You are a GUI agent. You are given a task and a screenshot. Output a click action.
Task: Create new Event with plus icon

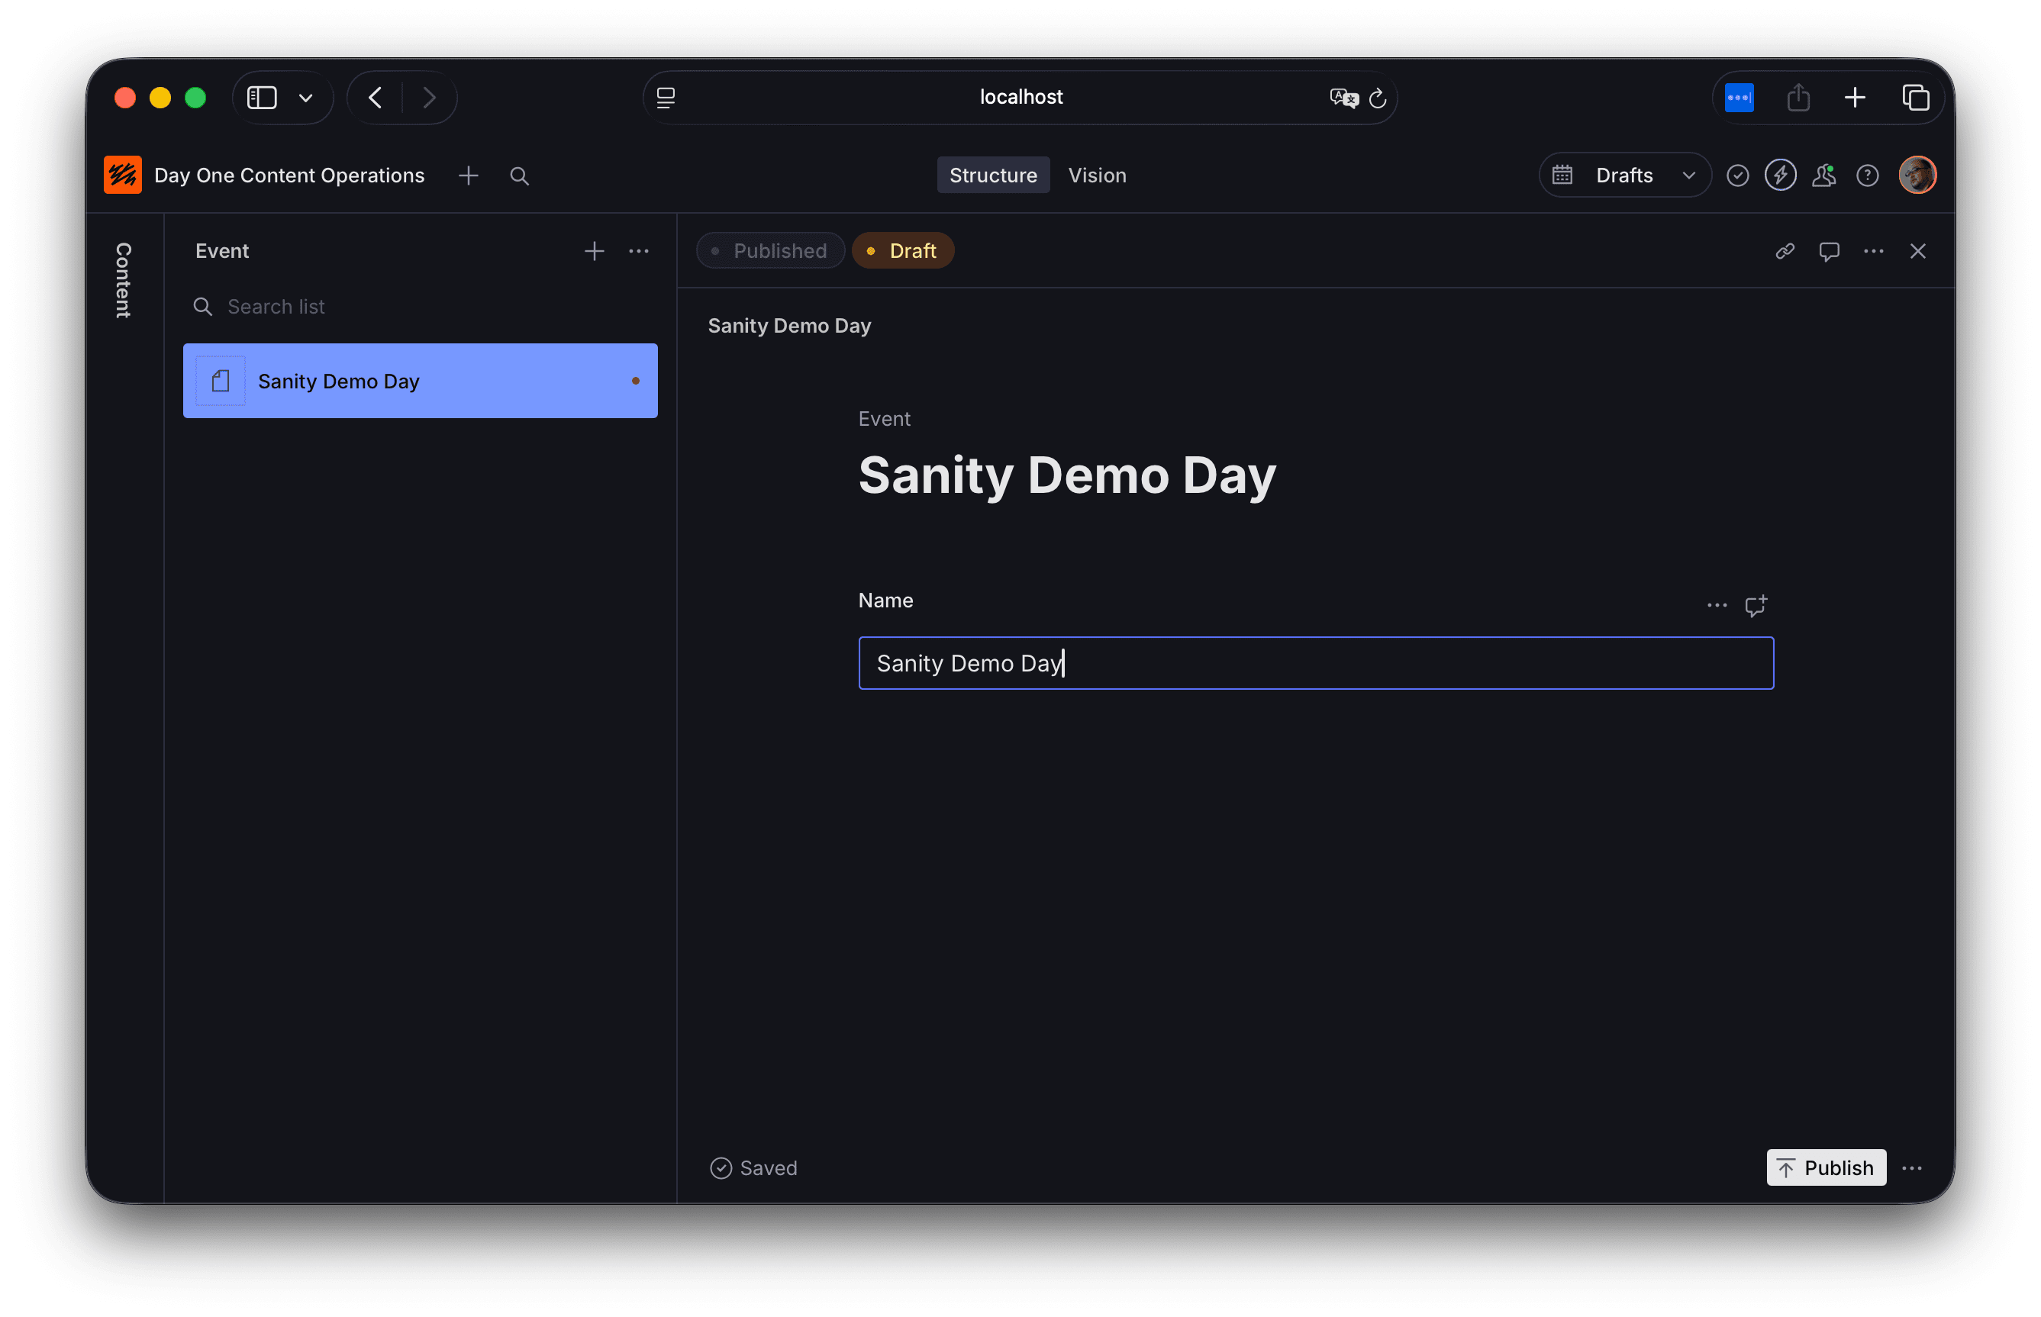tap(594, 252)
